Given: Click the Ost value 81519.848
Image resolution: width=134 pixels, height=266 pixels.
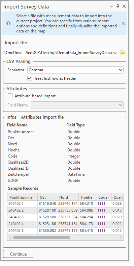Looking at the screenshot, I should 47,204.
